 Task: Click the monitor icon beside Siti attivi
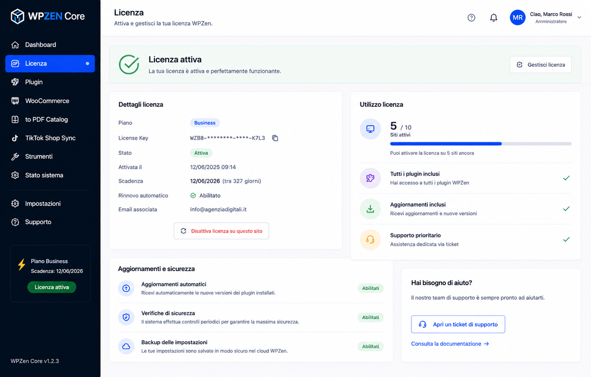[x=370, y=129]
